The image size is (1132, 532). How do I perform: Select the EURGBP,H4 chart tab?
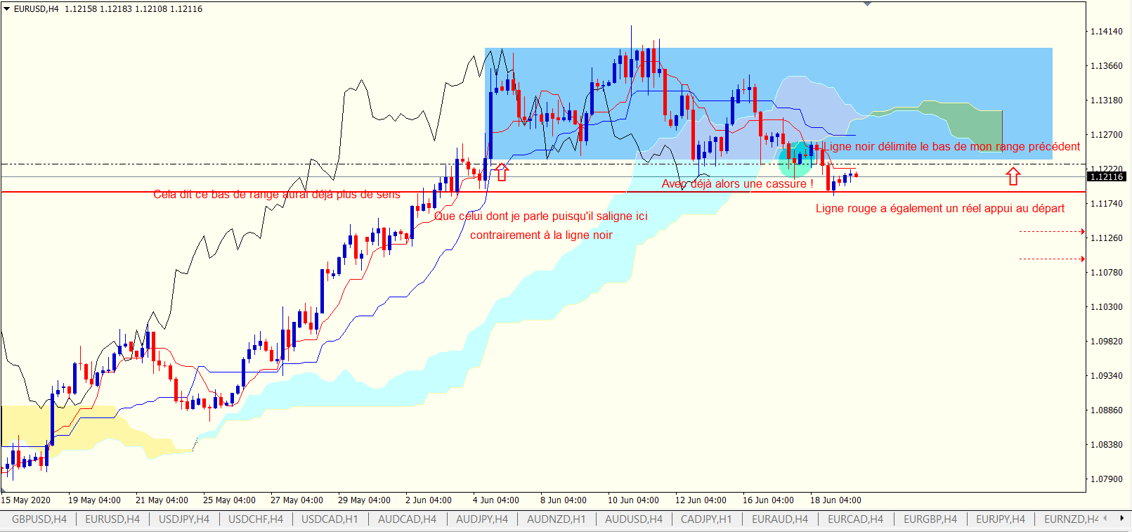[930, 519]
